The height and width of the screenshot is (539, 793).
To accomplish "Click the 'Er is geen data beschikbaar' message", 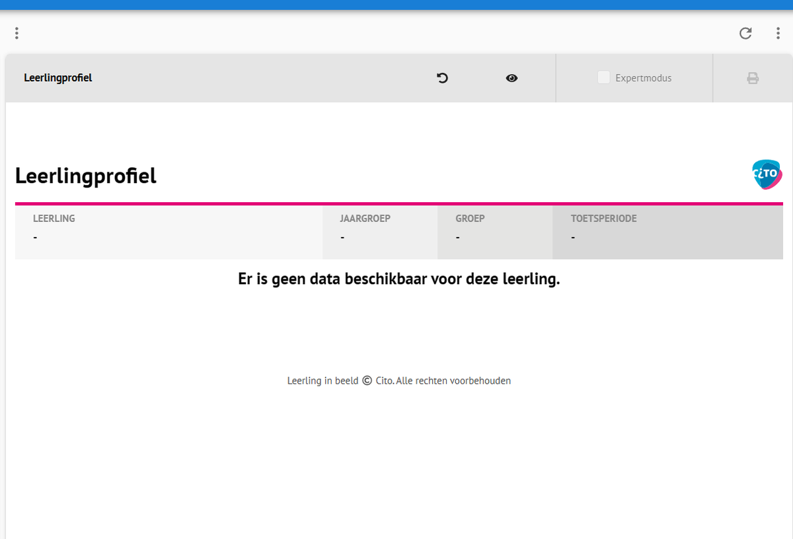I will point(399,279).
